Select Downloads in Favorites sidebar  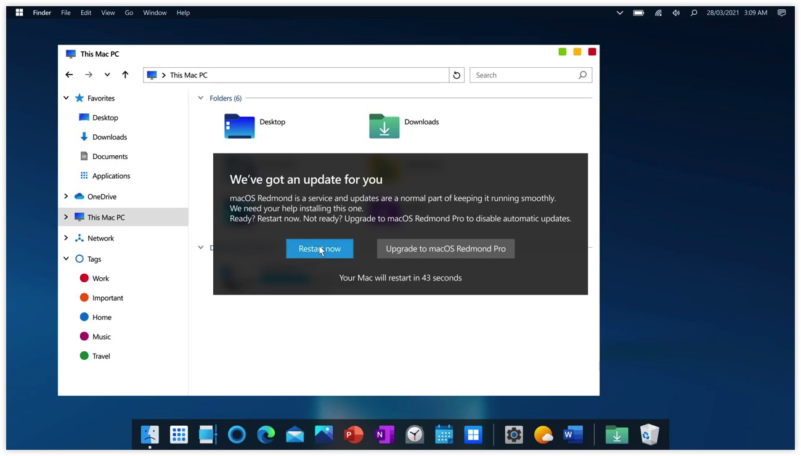tap(110, 137)
